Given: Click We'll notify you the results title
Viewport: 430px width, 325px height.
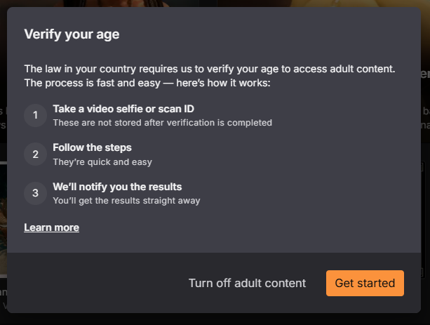Looking at the screenshot, I should pos(117,187).
